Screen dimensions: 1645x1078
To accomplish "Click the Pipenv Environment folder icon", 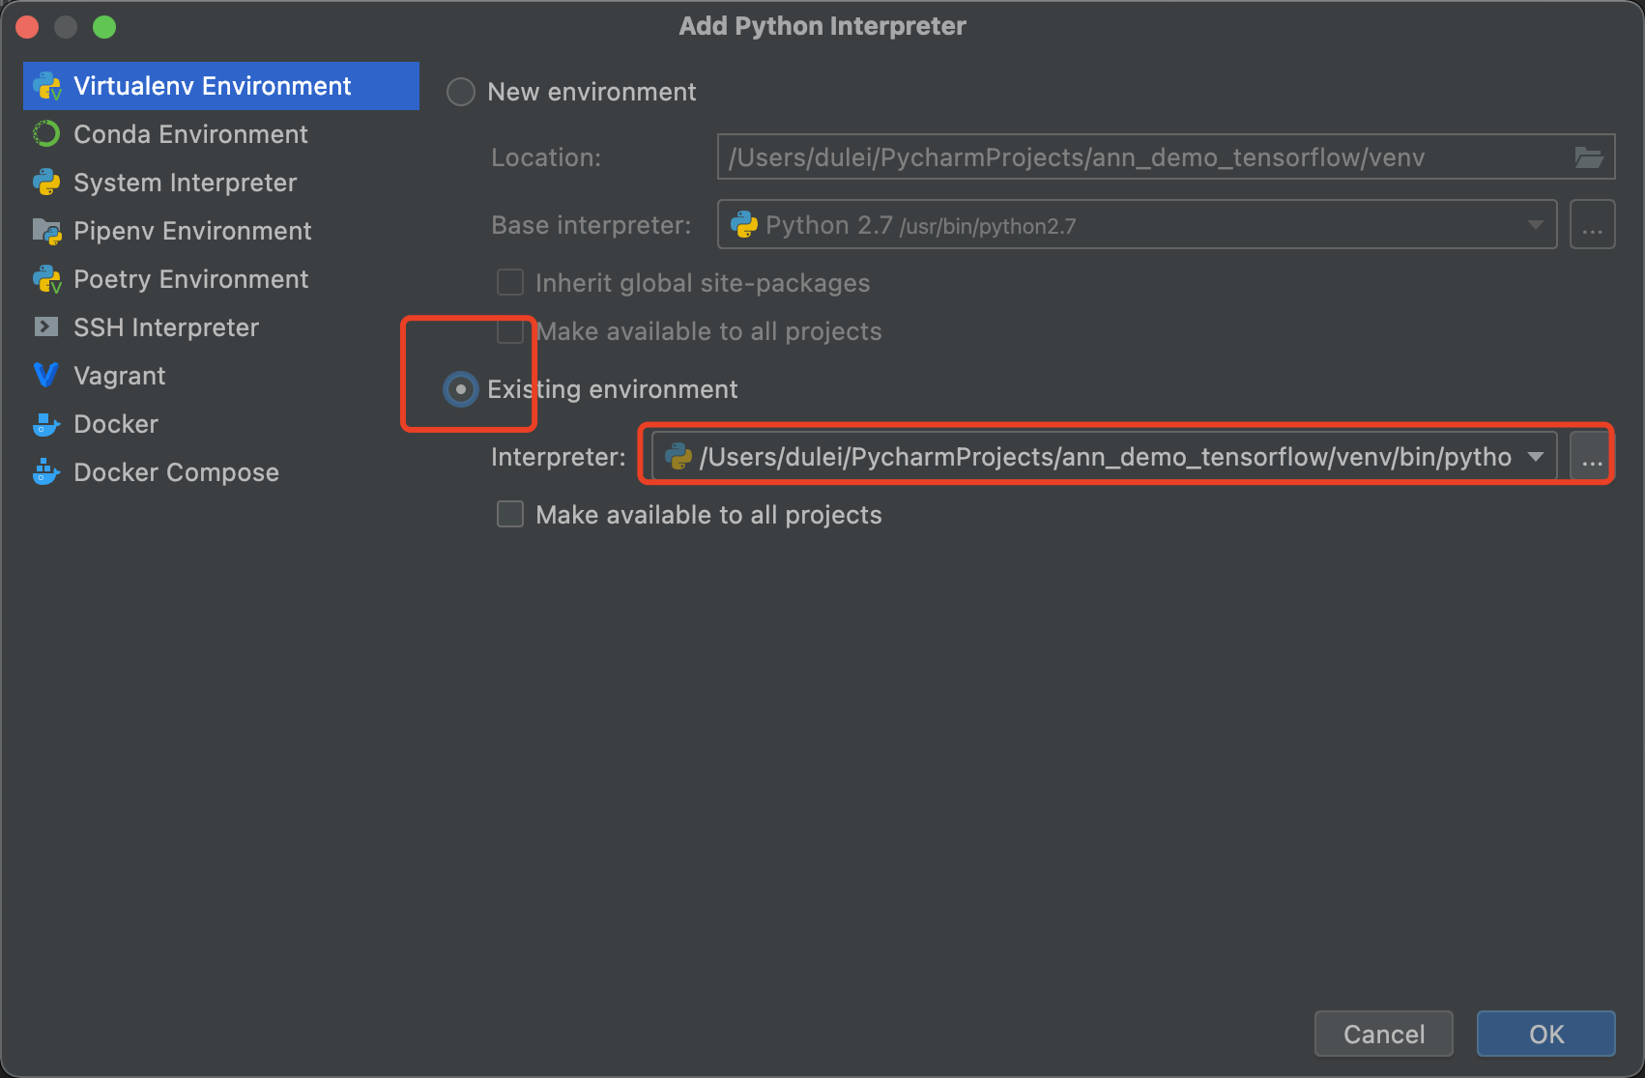I will pos(46,231).
